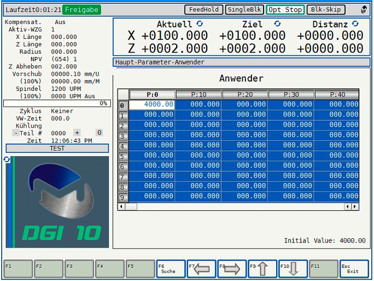The height and width of the screenshot is (281, 374).
Task: Click the horizontal scrollbar thumb under the table
Action: click(x=131, y=207)
